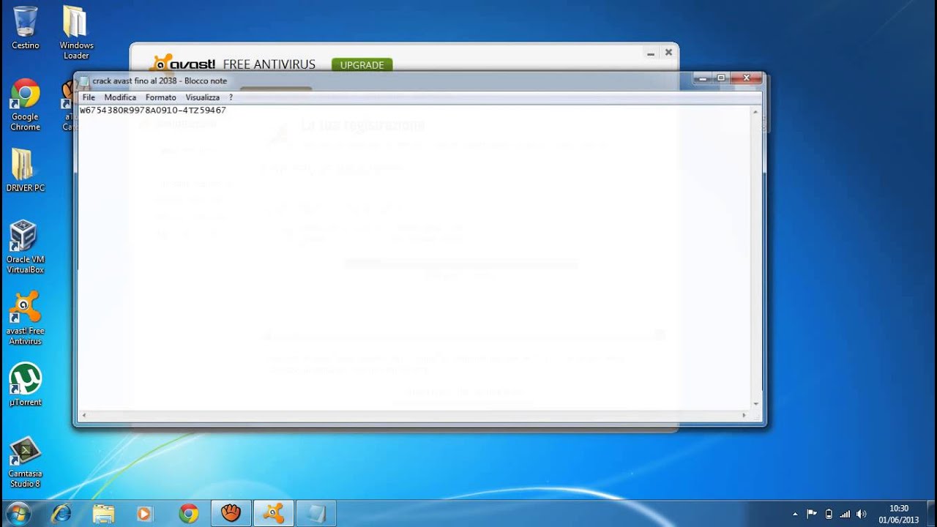Switch to the baseball glove taskbar app

(x=231, y=514)
